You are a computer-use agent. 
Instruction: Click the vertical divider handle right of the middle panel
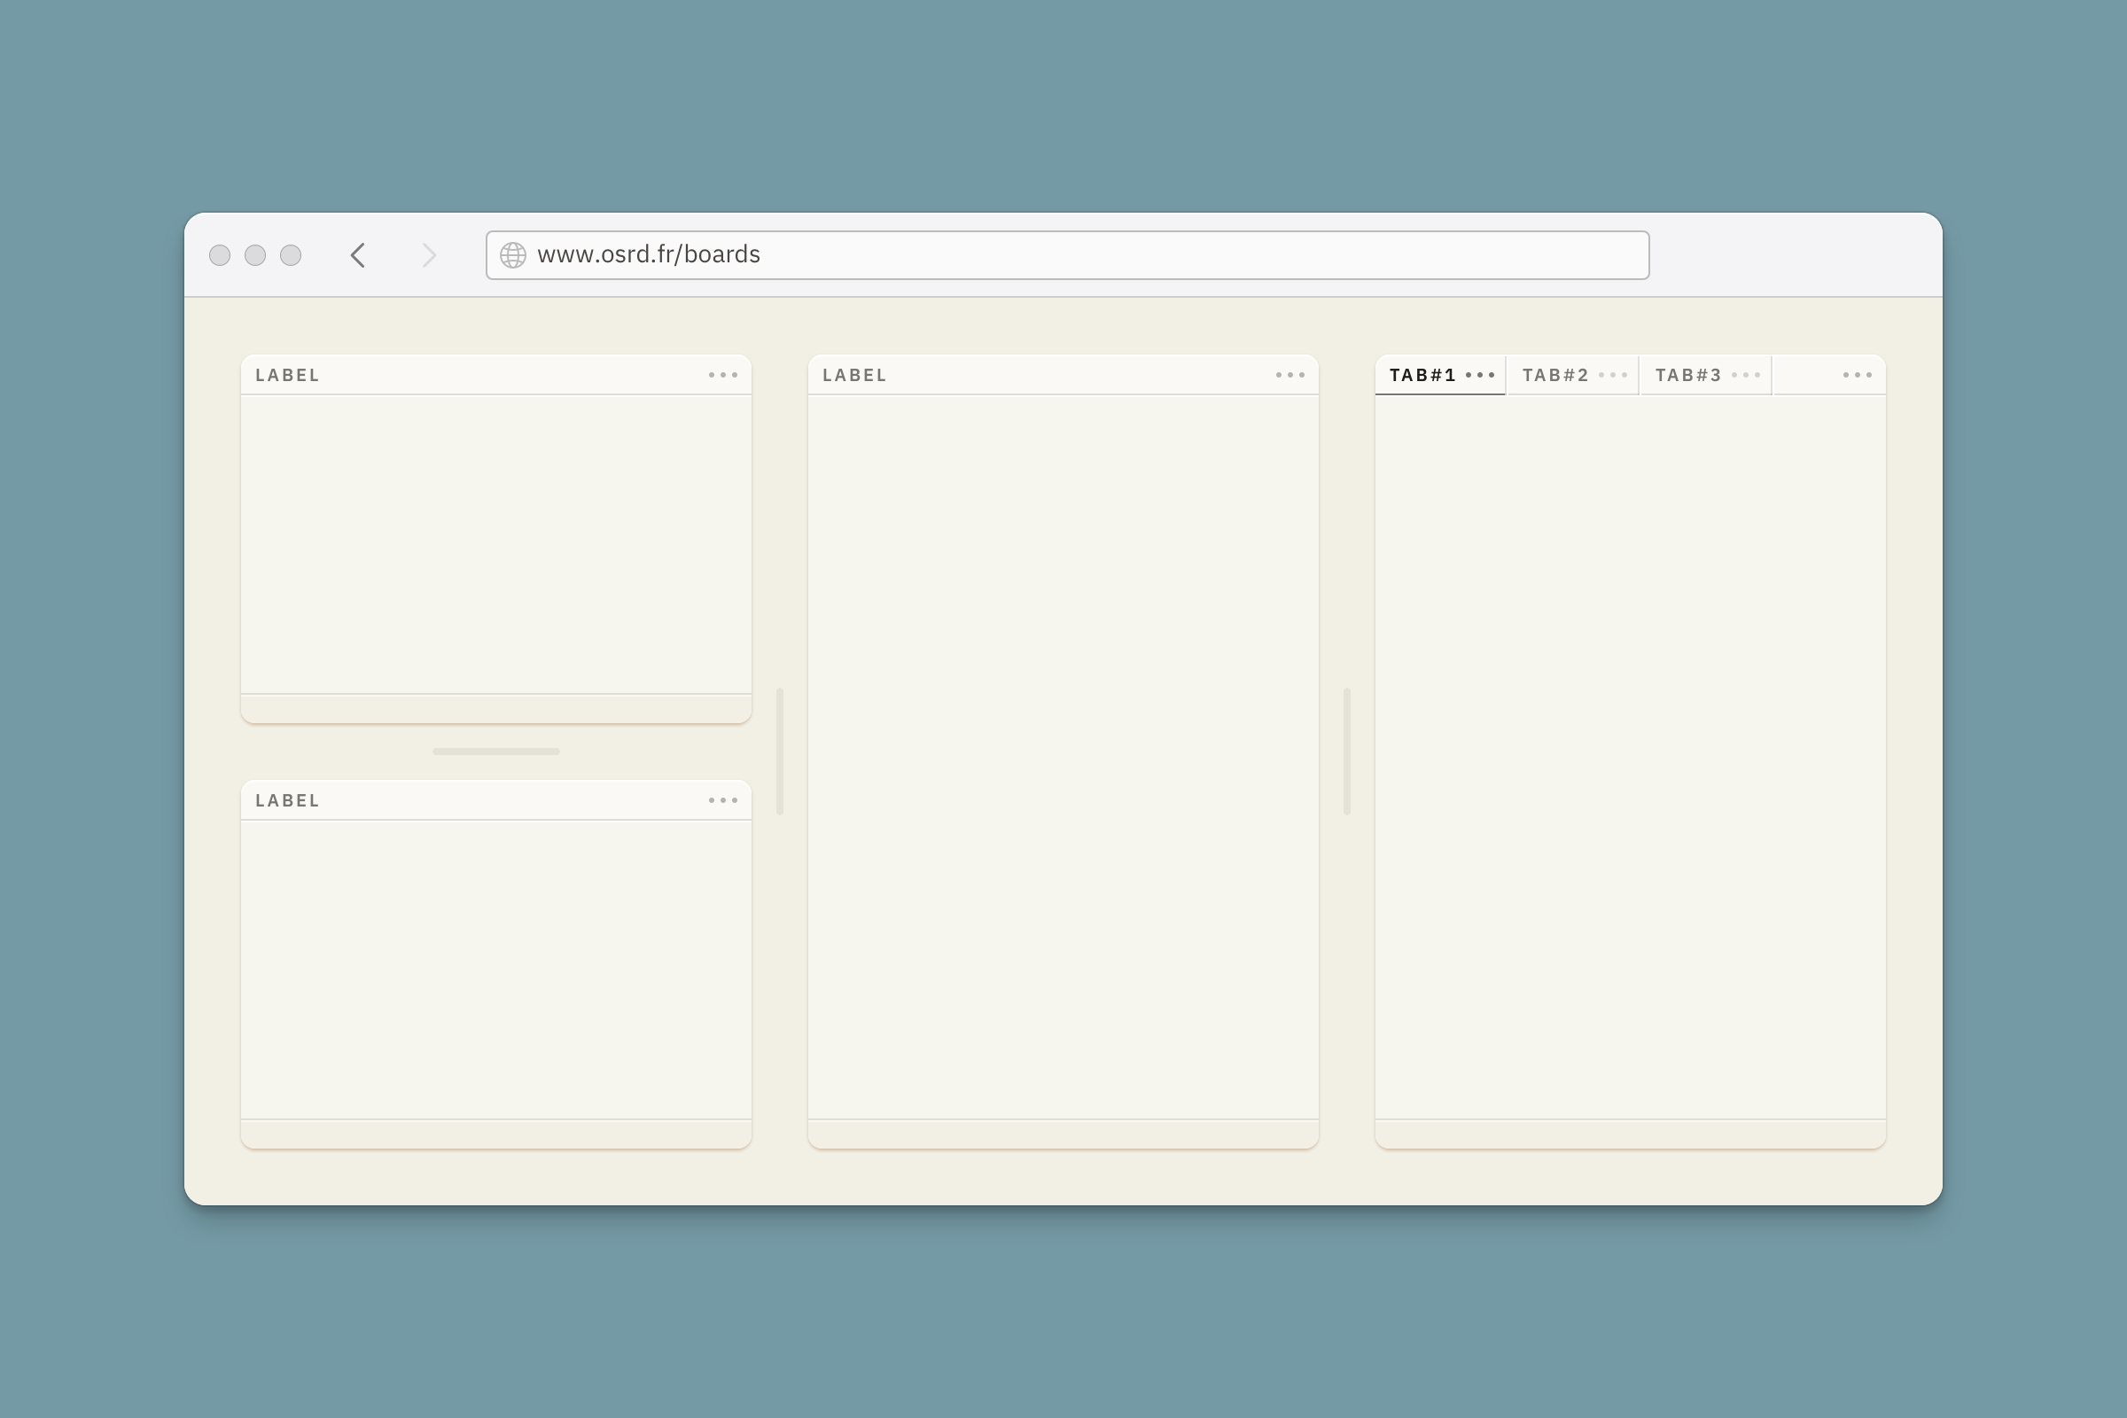(x=1346, y=751)
